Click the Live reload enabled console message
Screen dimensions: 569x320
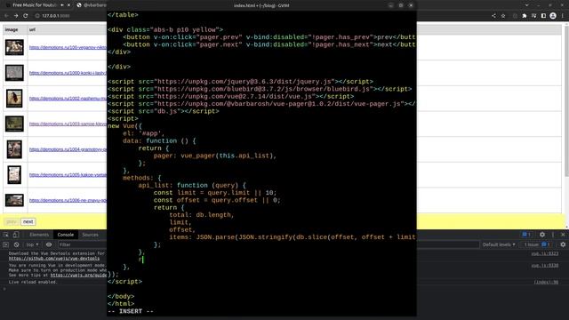coord(33,282)
